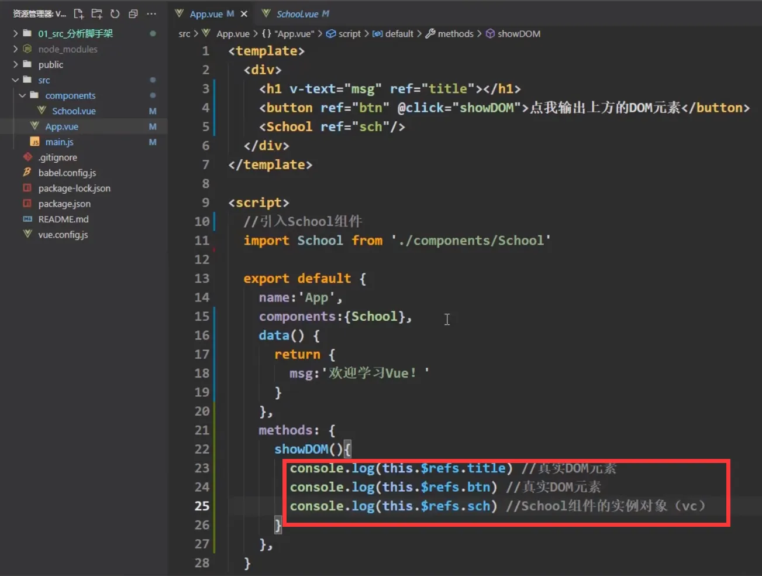Close the App.vue editor tab
The width and height of the screenshot is (762, 576).
tap(244, 13)
